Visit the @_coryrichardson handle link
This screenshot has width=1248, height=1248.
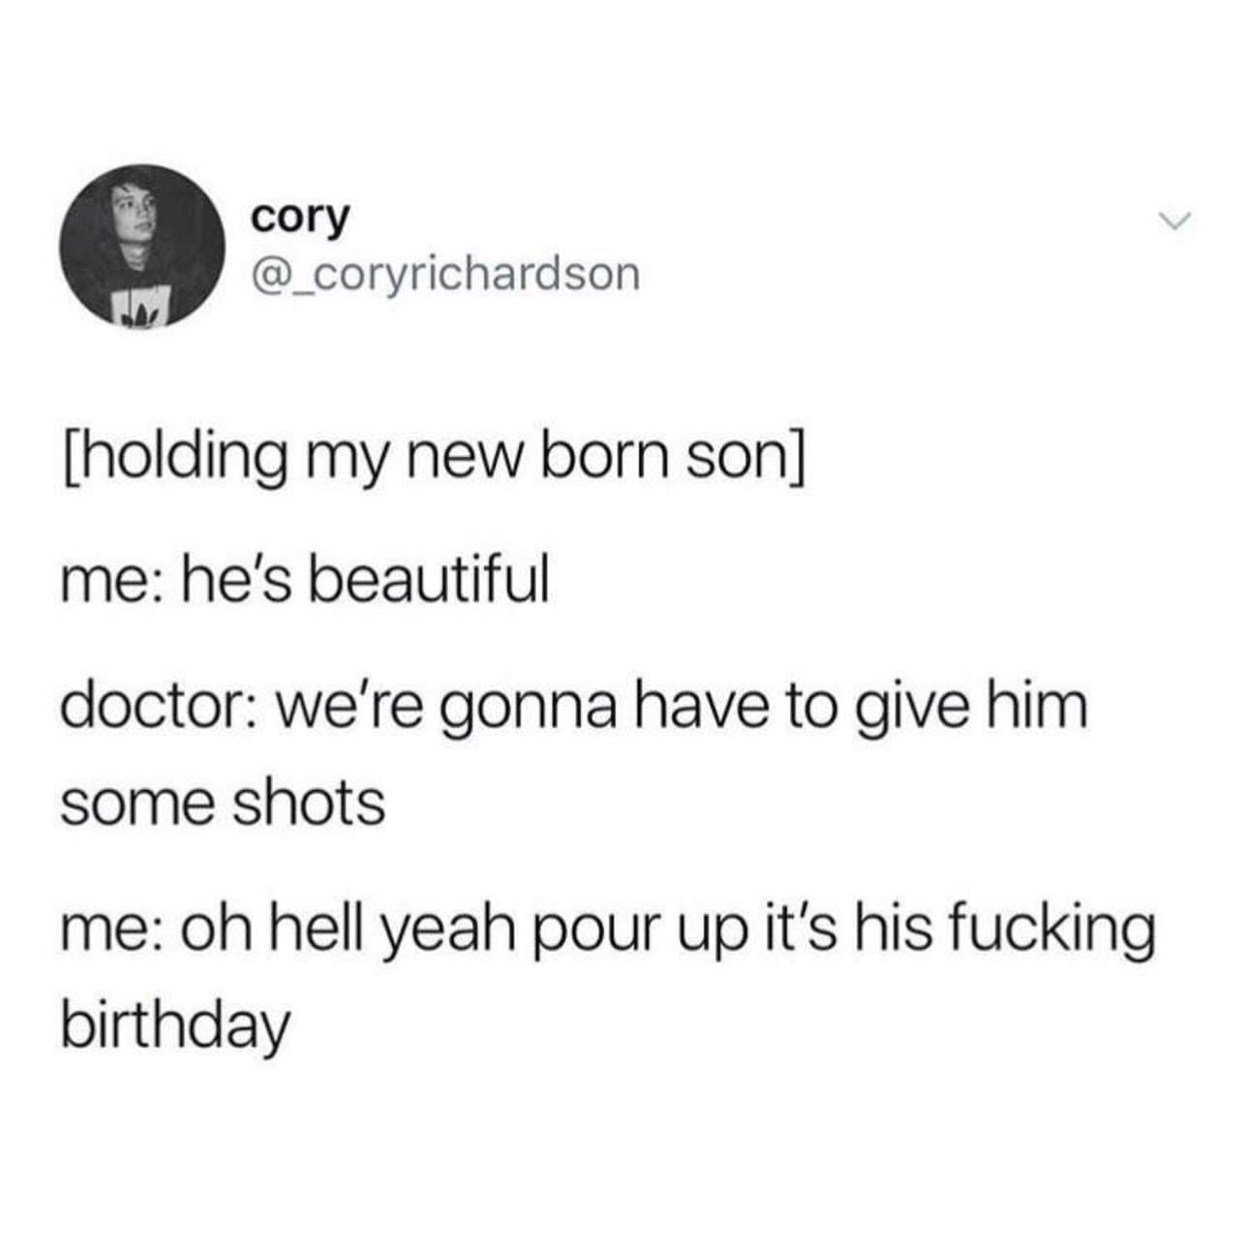[x=445, y=273]
